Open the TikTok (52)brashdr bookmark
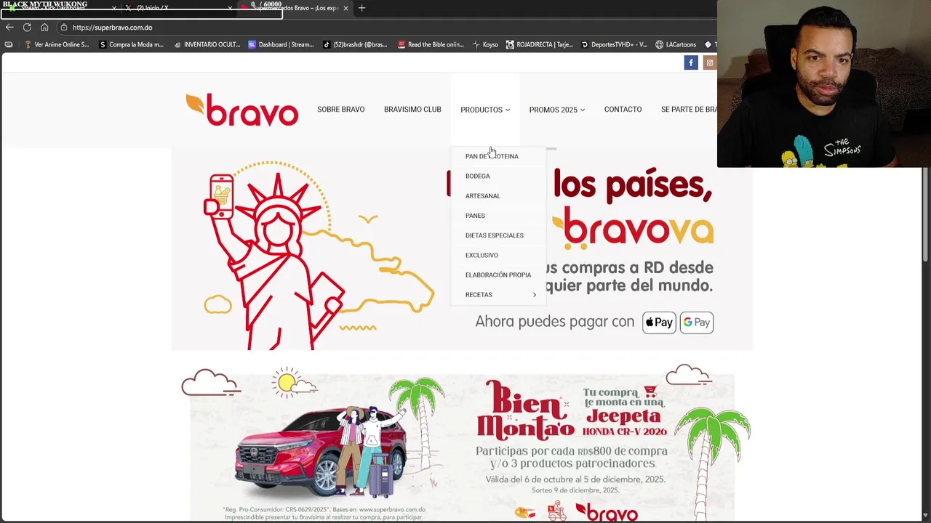Image resolution: width=931 pixels, height=523 pixels. (355, 44)
